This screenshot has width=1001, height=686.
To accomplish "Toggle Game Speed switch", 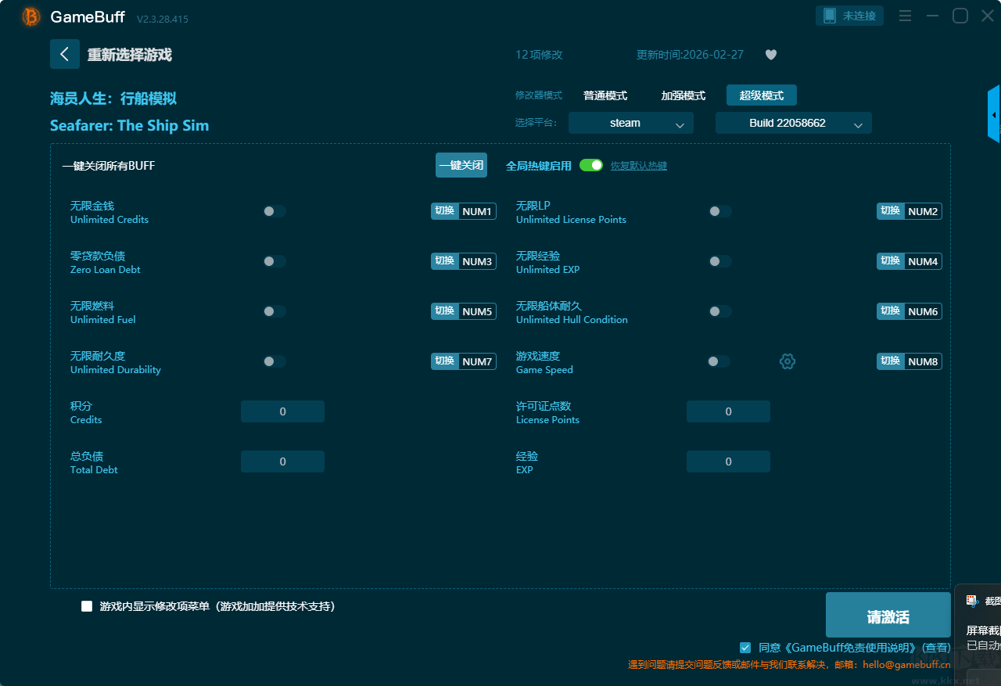I will click(719, 361).
